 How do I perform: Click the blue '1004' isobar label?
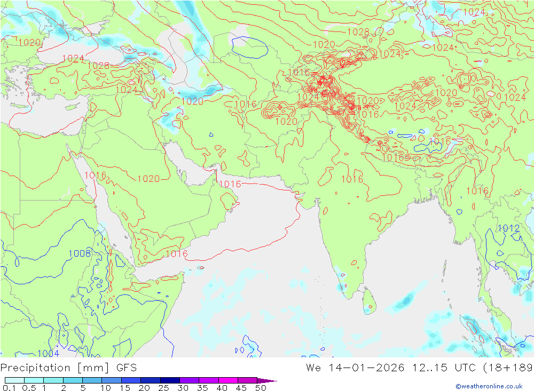(49, 353)
